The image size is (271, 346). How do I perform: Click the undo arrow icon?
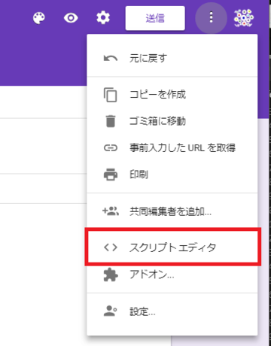point(111,59)
